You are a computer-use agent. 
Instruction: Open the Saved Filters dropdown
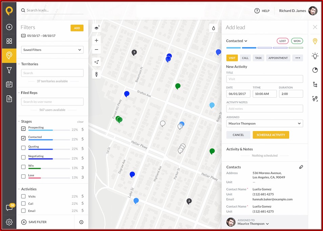(52, 50)
